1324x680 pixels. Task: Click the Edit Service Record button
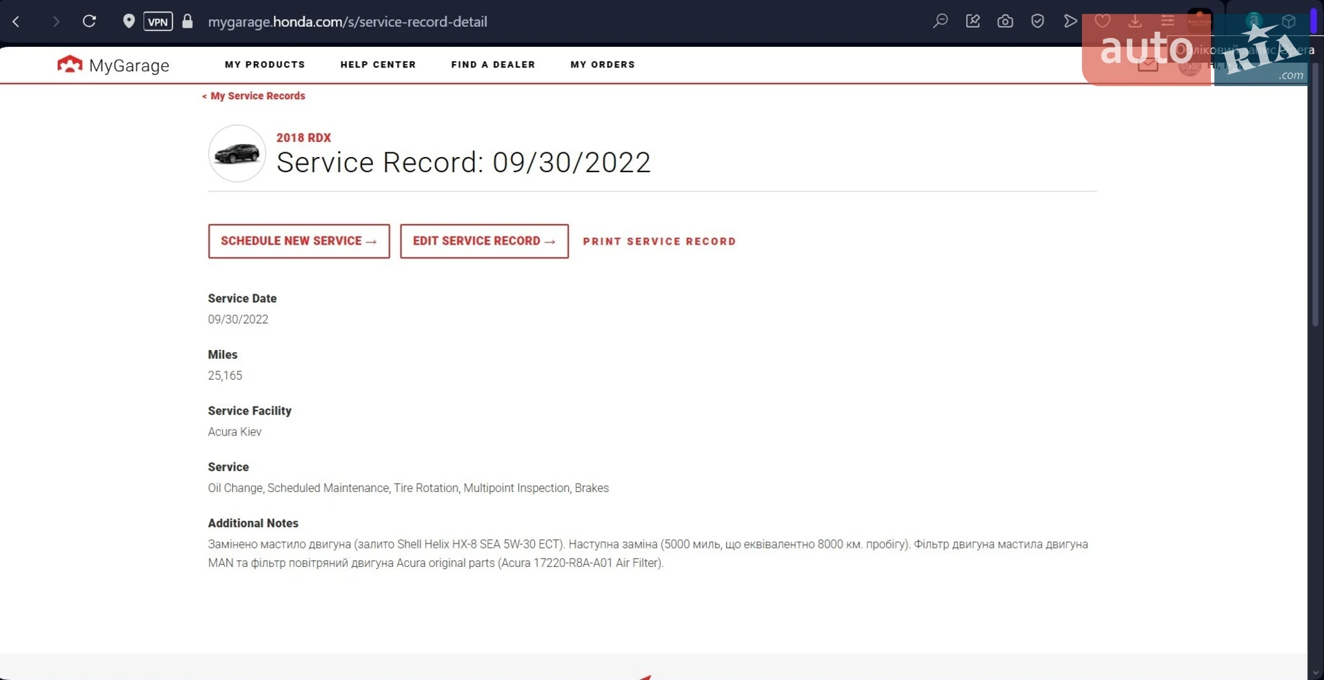(485, 241)
